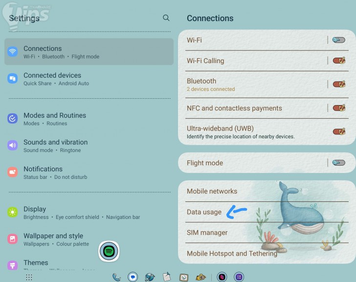
Task: Click the Connections Wi-Fi signal icon
Action: point(13,51)
